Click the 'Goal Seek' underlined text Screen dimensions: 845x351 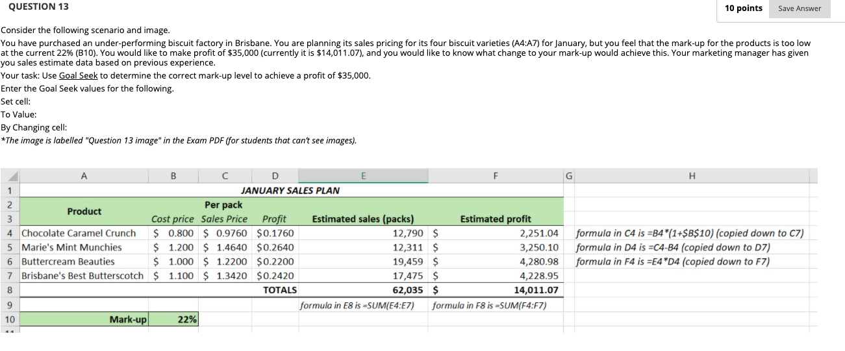tap(78, 75)
